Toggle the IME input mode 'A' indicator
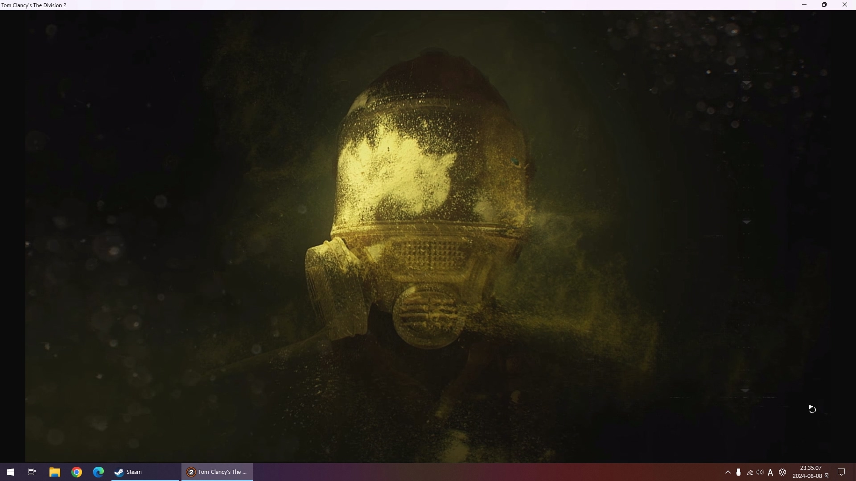 pos(770,472)
